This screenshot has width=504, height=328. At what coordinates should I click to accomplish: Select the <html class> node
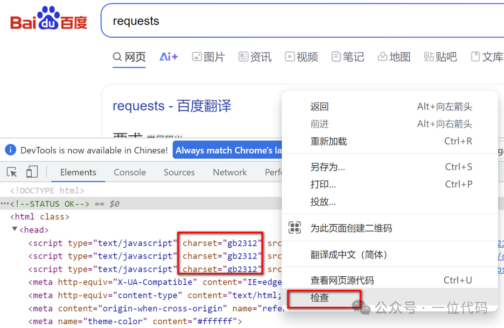pos(40,217)
